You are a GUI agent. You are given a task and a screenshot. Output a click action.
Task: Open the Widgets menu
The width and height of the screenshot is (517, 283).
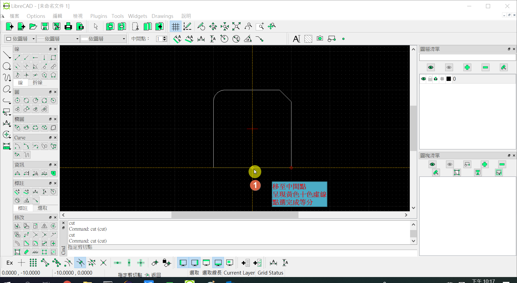pos(138,16)
